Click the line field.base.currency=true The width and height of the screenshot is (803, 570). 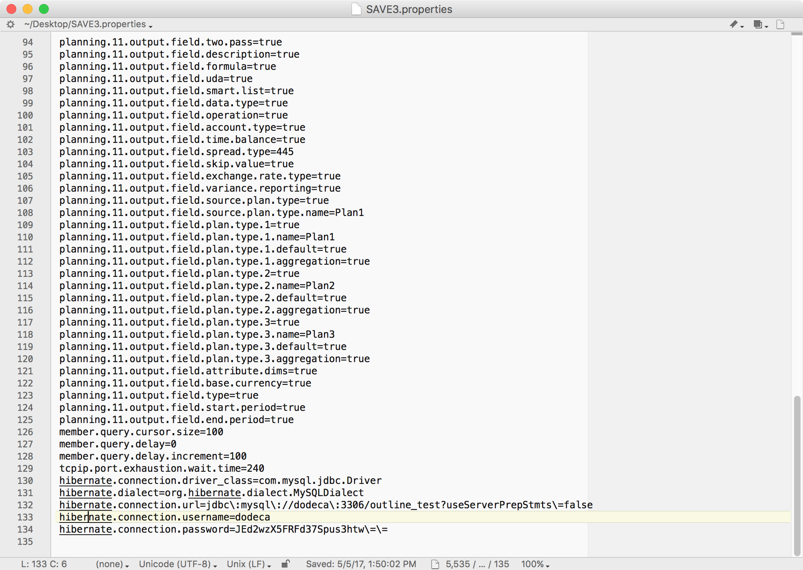pos(185,383)
